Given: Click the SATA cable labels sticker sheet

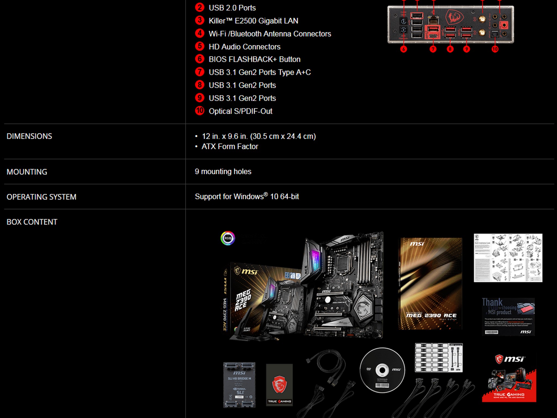Looking at the screenshot, I should click(x=439, y=358).
